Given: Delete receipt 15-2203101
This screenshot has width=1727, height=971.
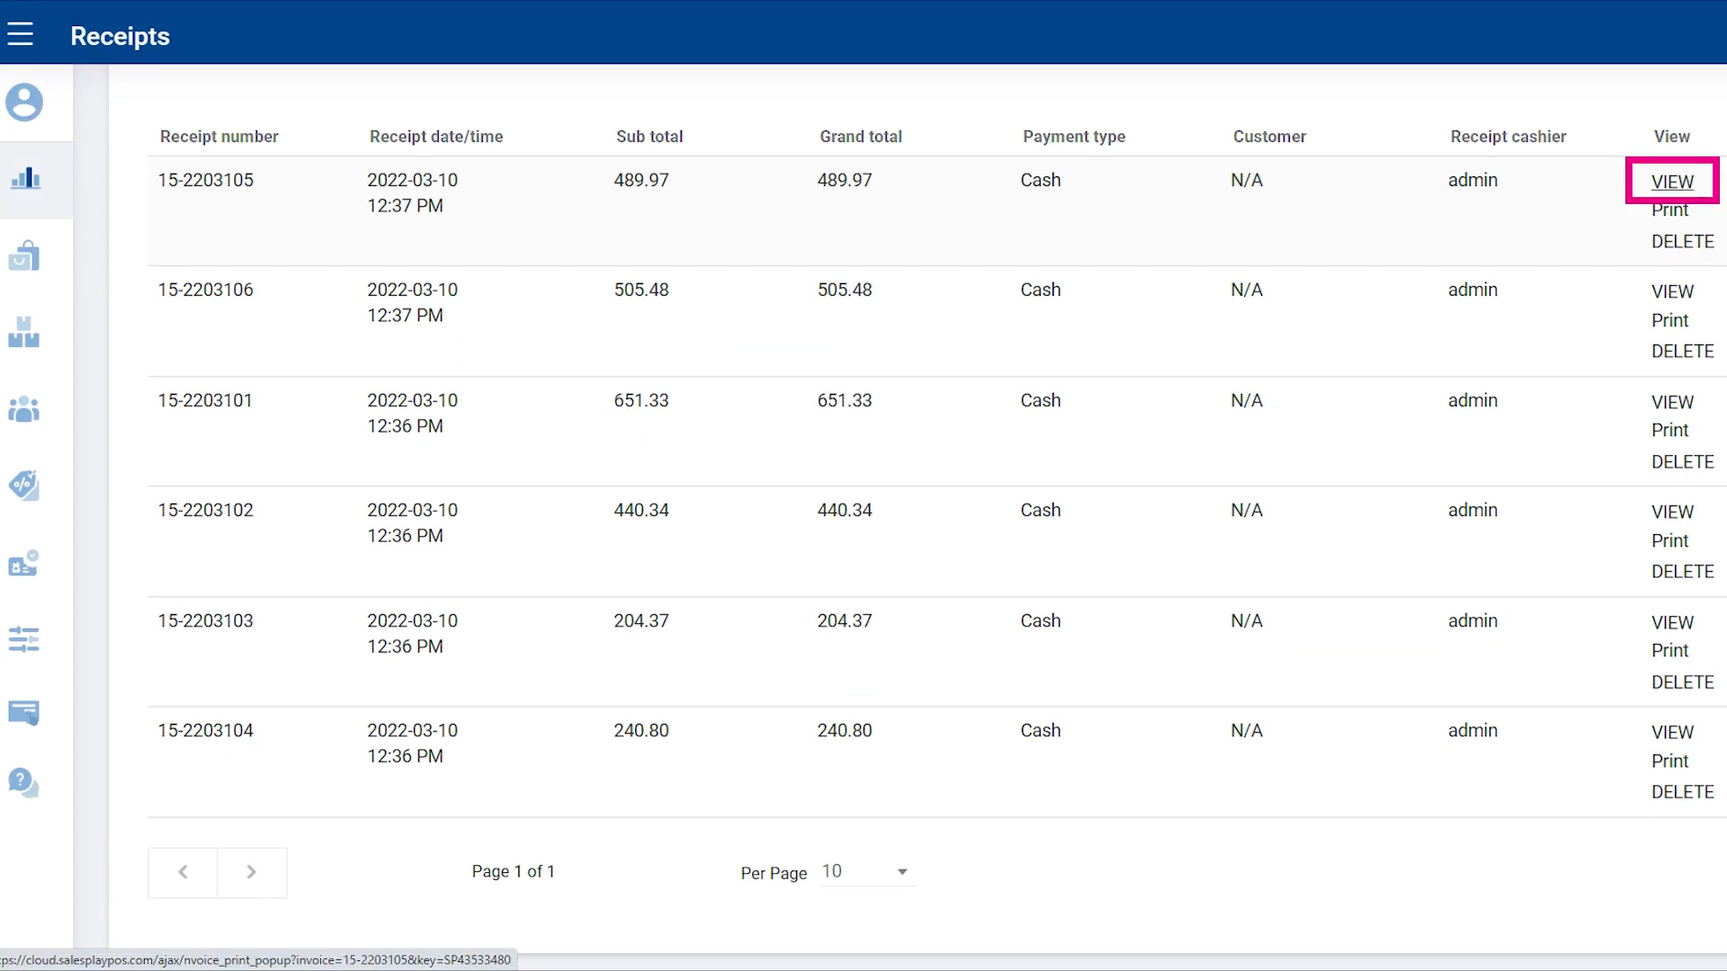Looking at the screenshot, I should click(1682, 462).
